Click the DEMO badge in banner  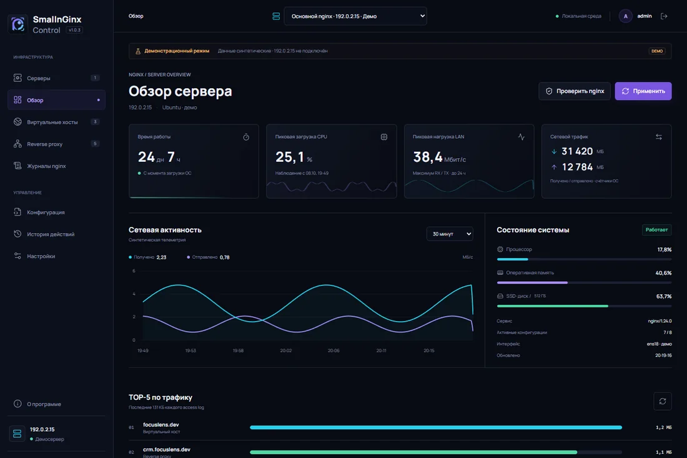point(657,51)
